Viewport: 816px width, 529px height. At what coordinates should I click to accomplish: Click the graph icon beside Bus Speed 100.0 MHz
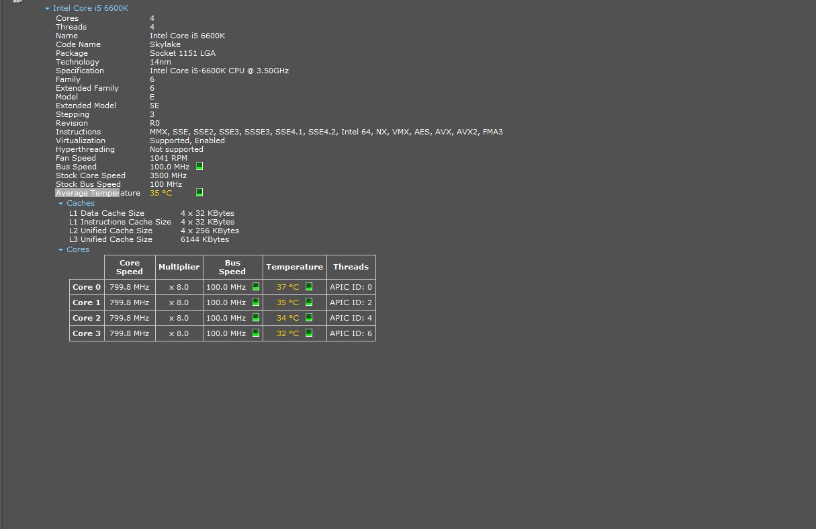coord(199,167)
